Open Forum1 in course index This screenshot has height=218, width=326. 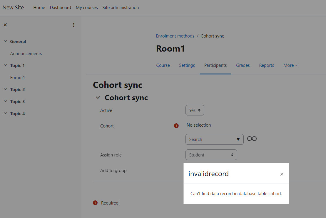point(17,78)
